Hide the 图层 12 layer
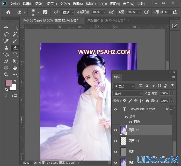The width and height of the screenshot is (181, 166). coord(115,130)
